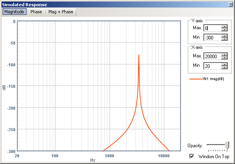Click the IN1: mag(dB) legend entry

click(207, 79)
